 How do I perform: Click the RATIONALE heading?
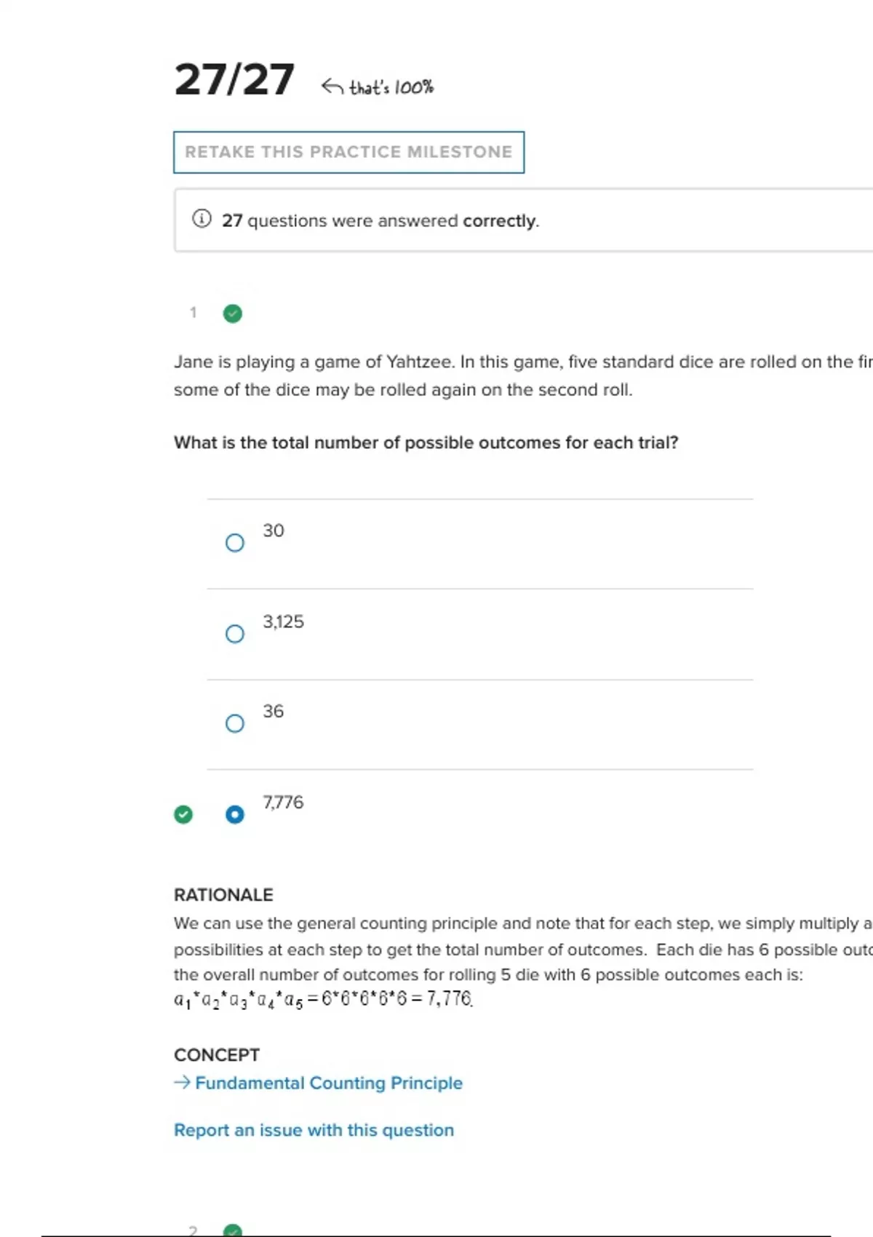[x=223, y=895]
